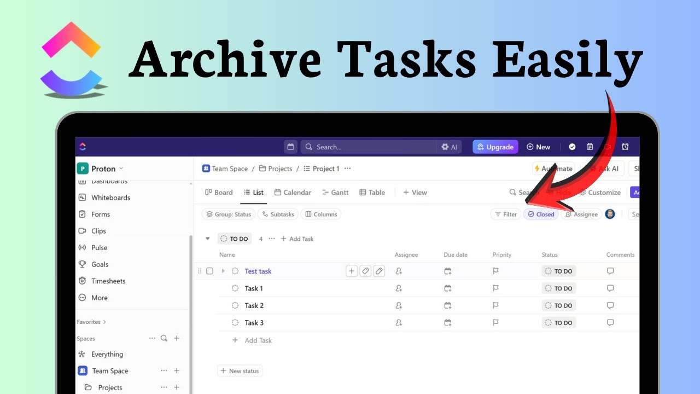
Task: Open the Team Space three-dot options
Action: (x=164, y=371)
